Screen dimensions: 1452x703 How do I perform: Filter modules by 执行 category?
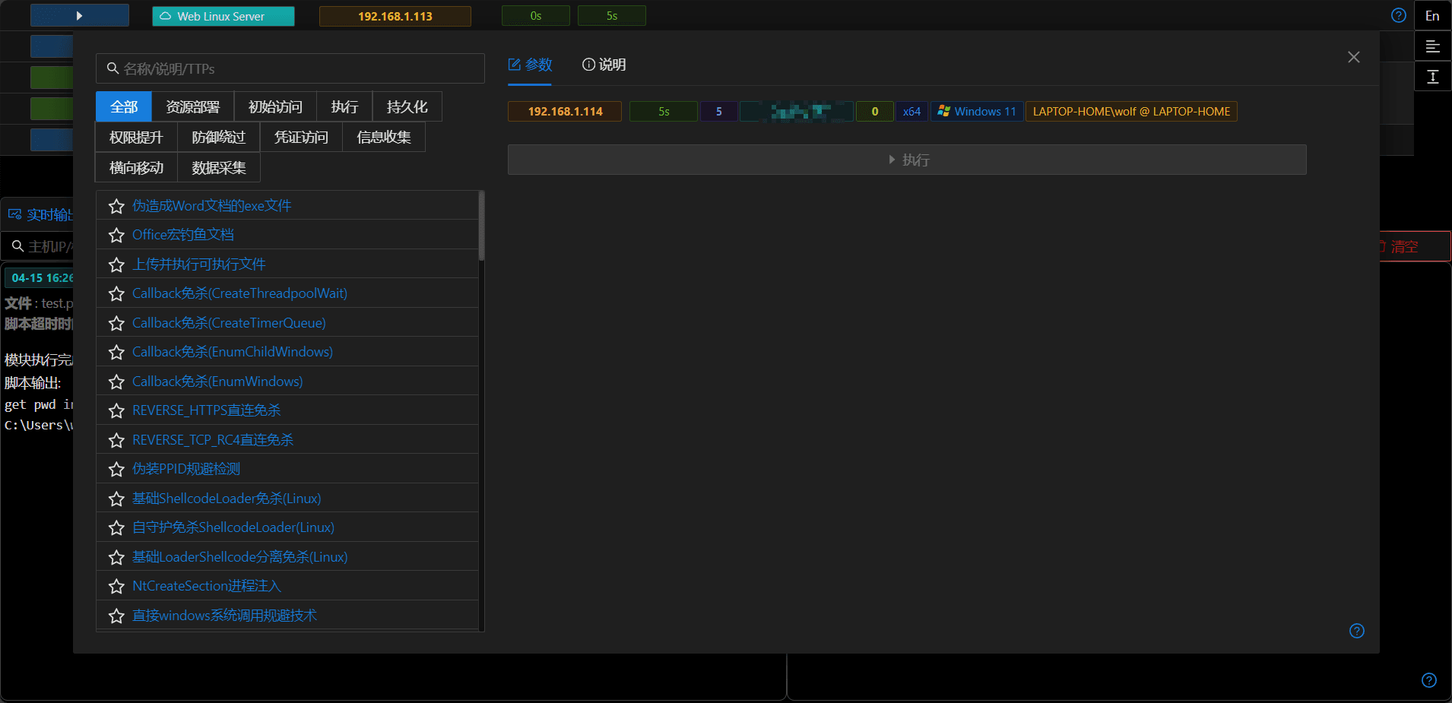344,106
